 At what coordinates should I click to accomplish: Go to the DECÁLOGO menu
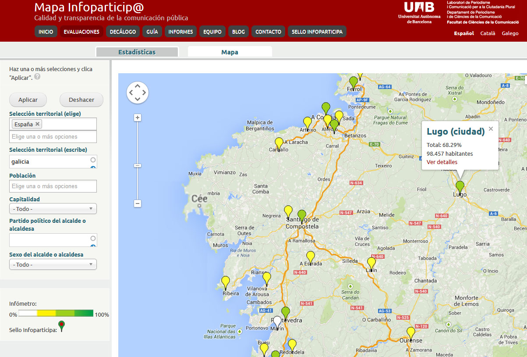(x=123, y=32)
